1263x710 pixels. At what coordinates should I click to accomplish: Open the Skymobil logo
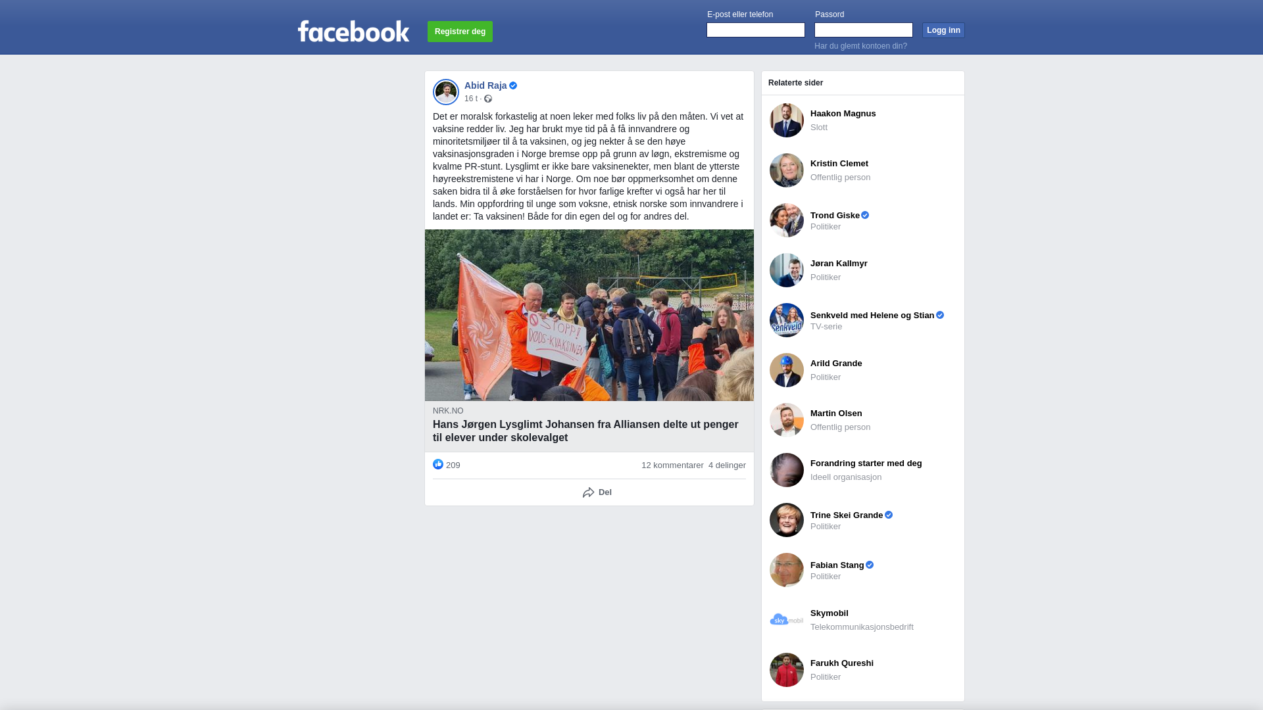click(787, 620)
